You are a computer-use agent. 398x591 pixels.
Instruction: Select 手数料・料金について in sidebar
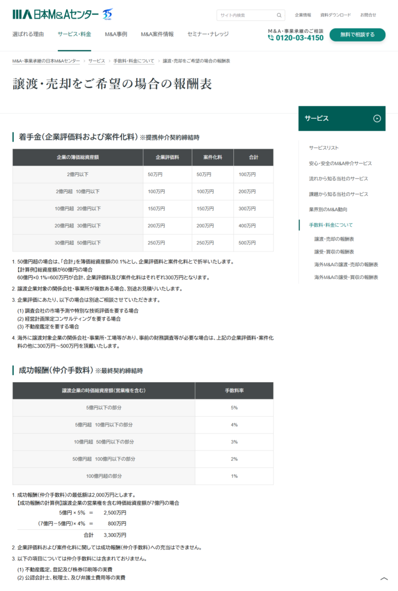pos(331,225)
